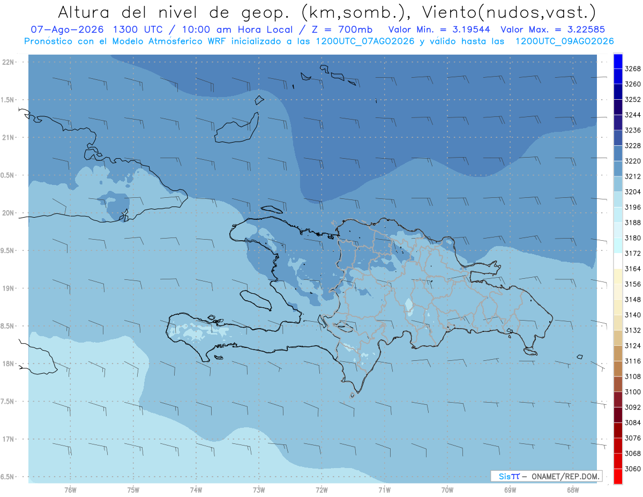This screenshot has height=497, width=643.
Task: Click the '3268' legend value
Action: [633, 69]
